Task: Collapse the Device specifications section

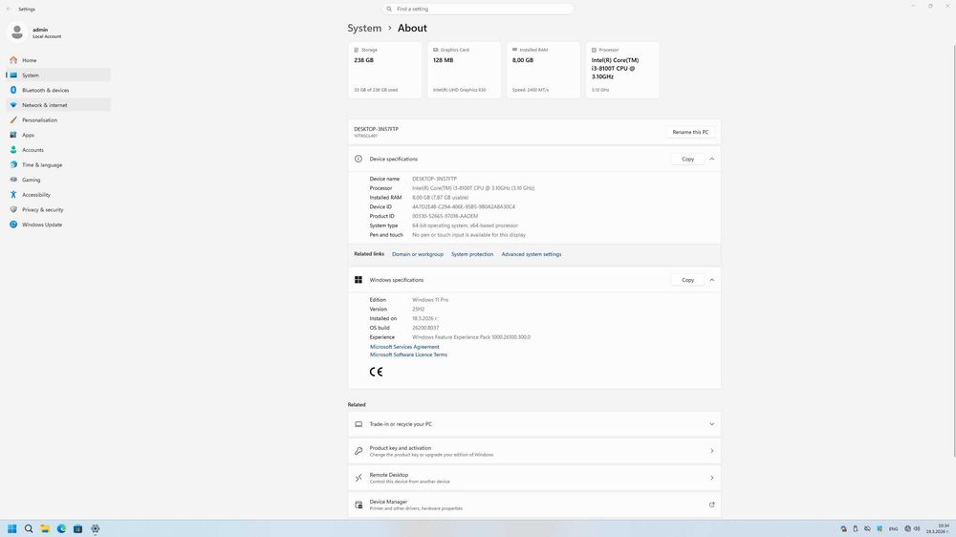Action: pos(711,159)
